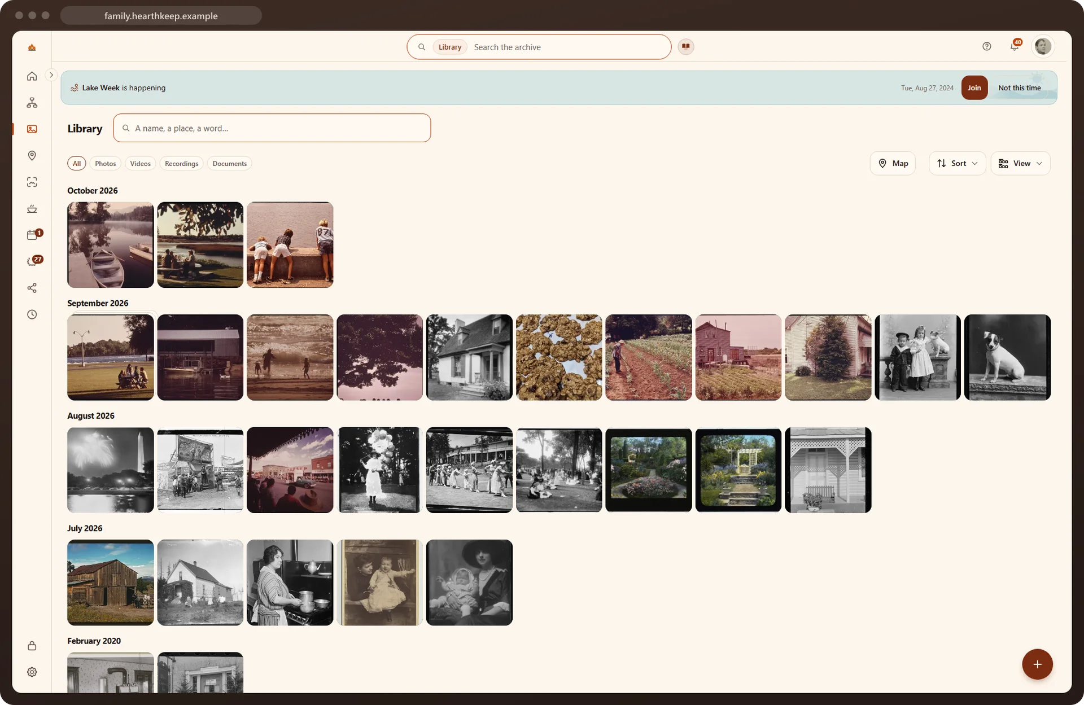Open the rowboat lake photo in October 2026
This screenshot has height=705, width=1084.
[x=111, y=245]
